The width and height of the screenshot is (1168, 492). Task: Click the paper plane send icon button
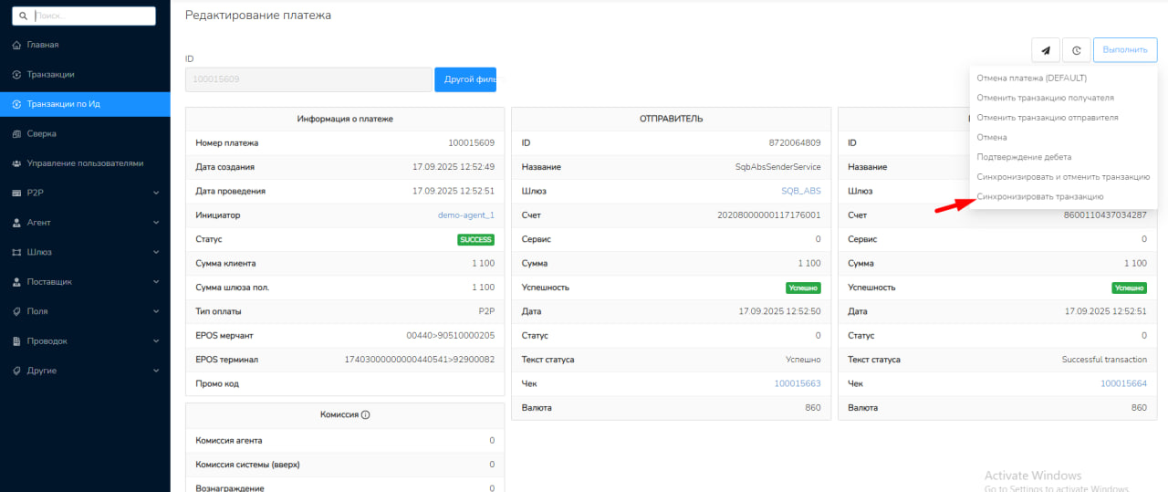[x=1045, y=50]
